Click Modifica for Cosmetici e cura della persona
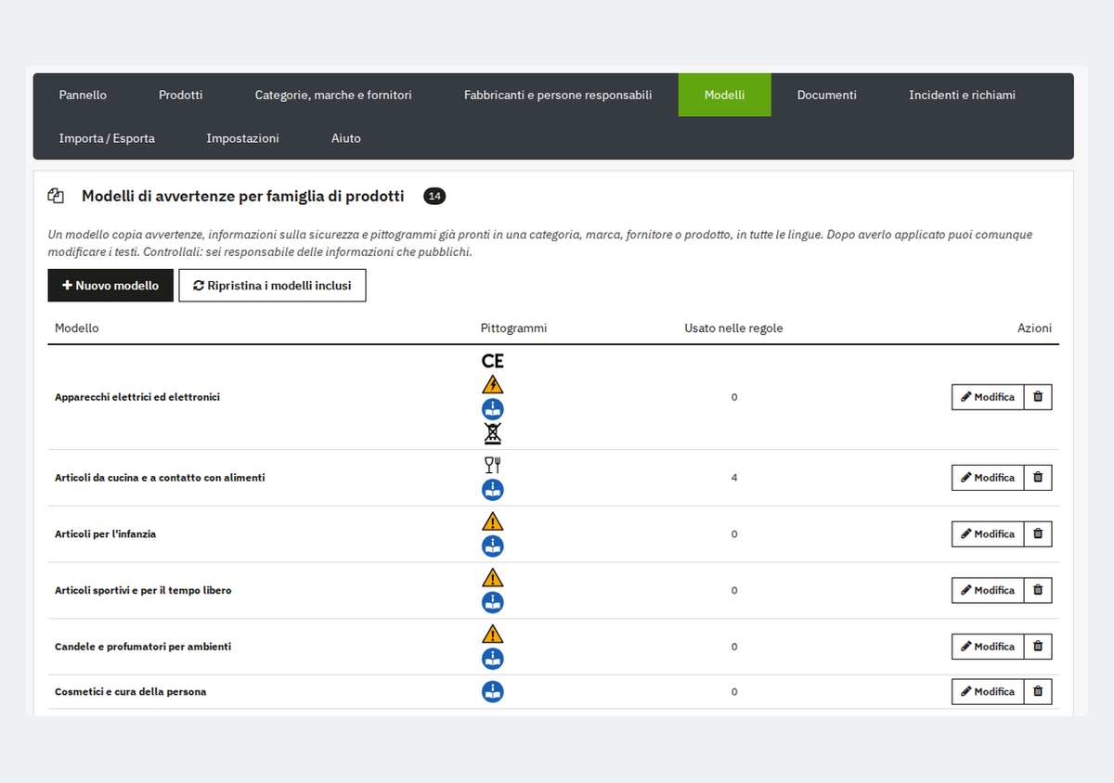 click(x=988, y=691)
